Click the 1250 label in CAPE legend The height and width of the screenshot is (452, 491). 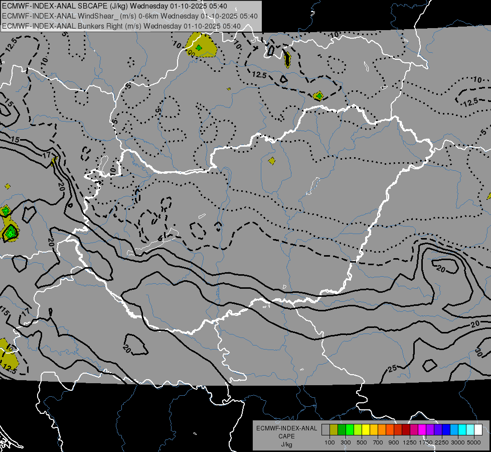(410, 442)
